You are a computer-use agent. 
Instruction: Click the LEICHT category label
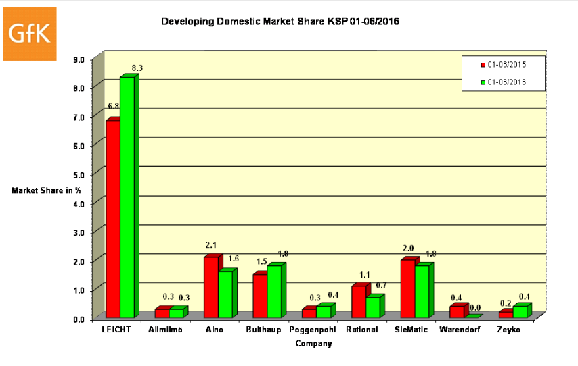coord(116,330)
